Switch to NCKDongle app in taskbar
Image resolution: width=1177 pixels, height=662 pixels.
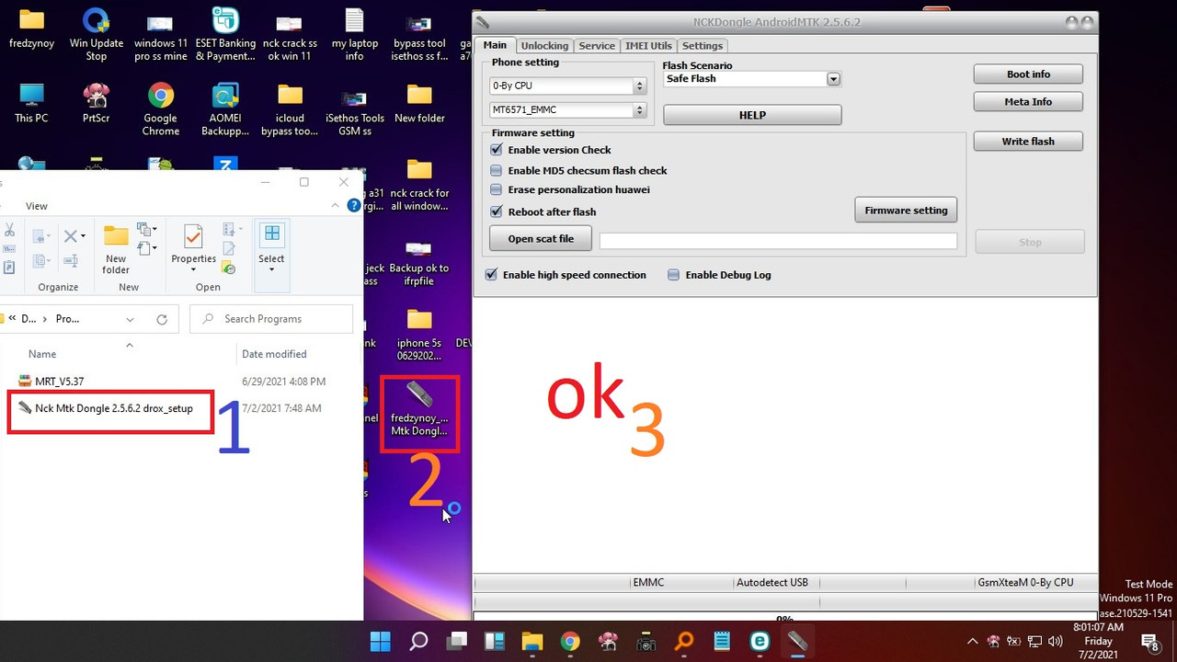(x=797, y=641)
